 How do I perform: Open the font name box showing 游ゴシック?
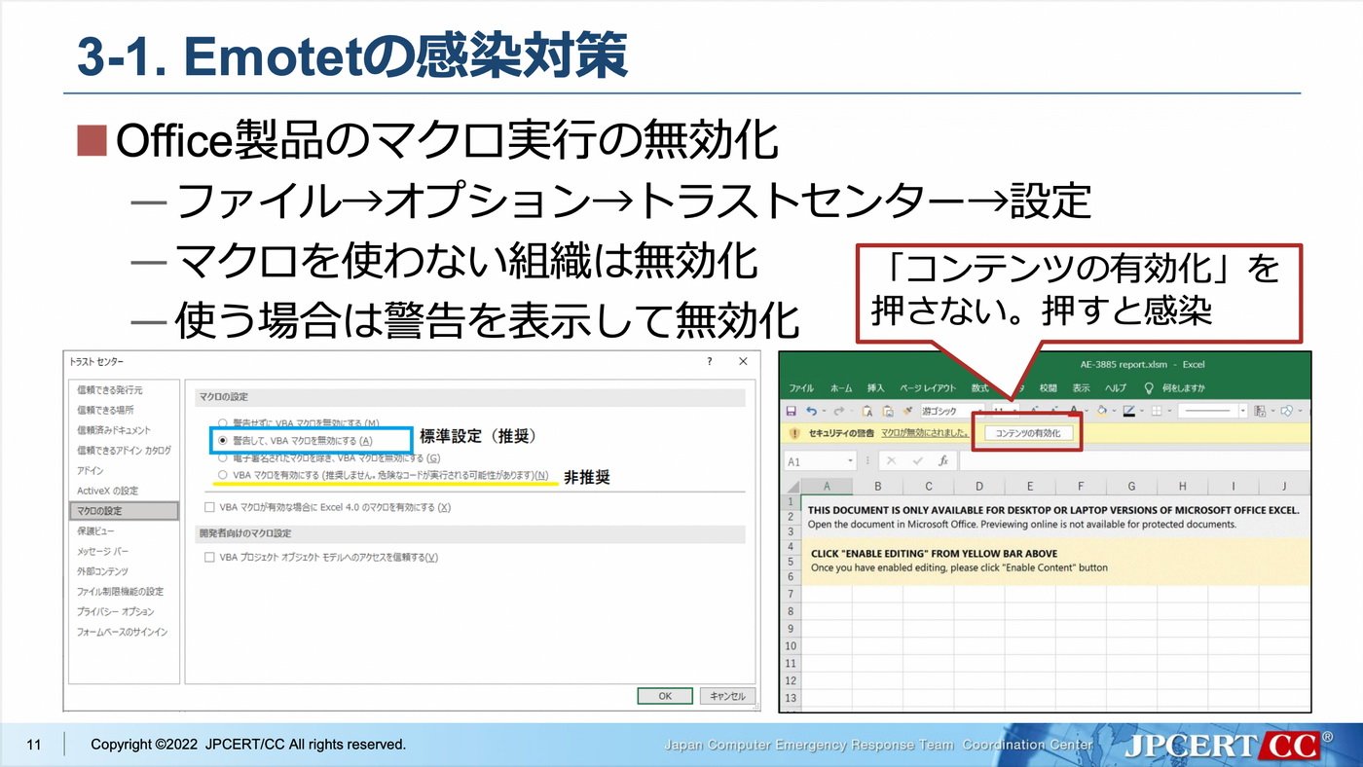coord(951,411)
